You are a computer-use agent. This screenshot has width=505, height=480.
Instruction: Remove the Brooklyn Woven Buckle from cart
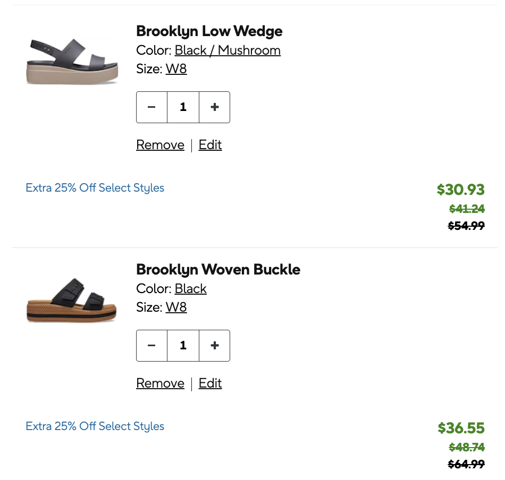click(160, 383)
